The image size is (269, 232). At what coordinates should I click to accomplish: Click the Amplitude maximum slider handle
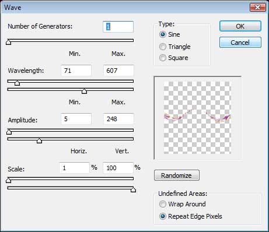39,140
